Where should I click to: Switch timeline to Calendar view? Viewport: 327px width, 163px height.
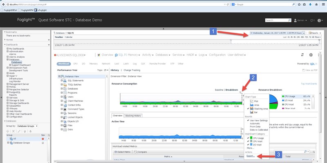pyautogui.click(x=69, y=37)
